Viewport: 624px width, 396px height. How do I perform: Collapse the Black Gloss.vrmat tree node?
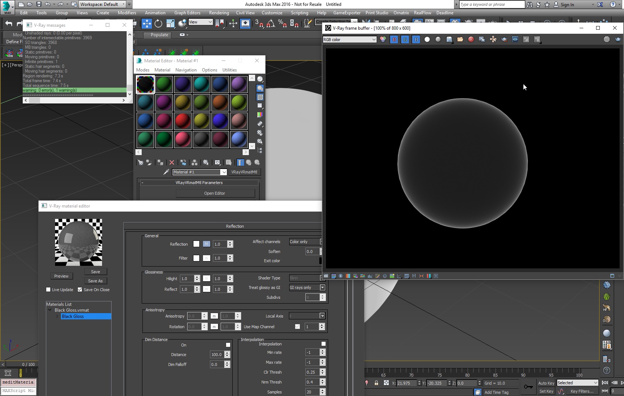50,310
